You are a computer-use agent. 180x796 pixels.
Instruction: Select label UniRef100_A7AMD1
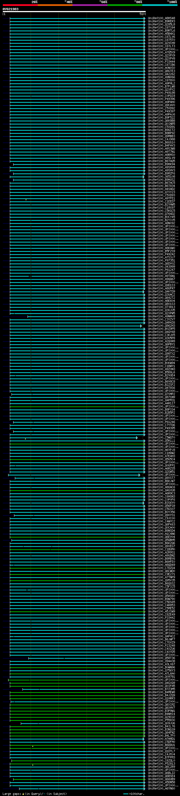point(161,739)
